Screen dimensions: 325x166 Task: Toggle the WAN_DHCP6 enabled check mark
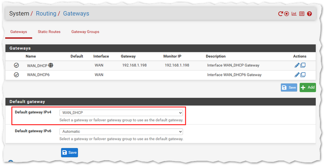(x=16, y=75)
